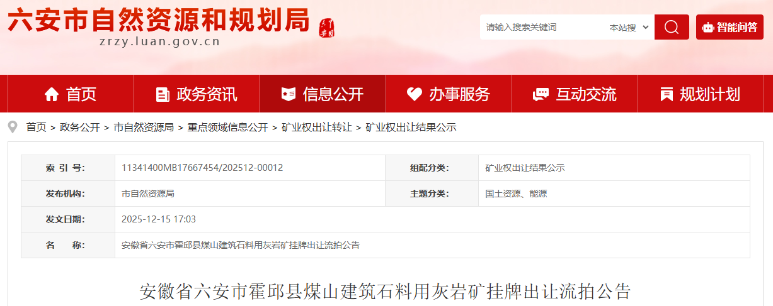
Task: Type in the 请输入搜索关键词 search field
Action: [542, 28]
